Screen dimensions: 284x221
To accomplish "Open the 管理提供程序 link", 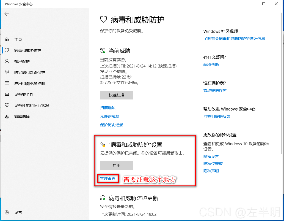I will [215, 90].
